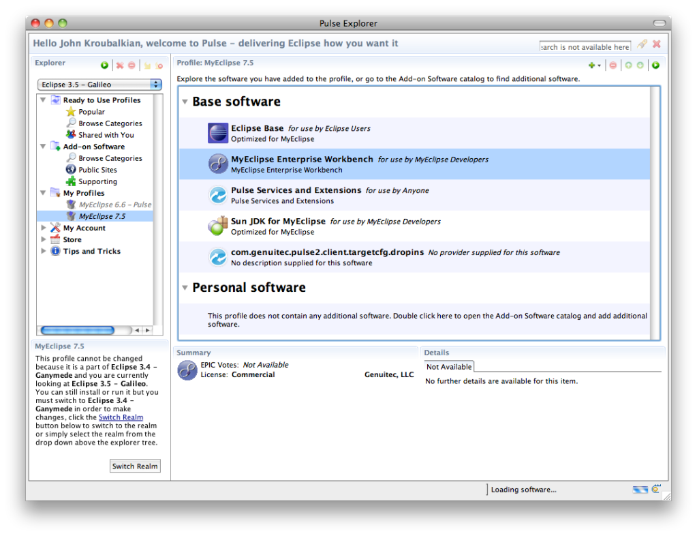Select Supporting tree item
The image size is (697, 536).
tap(98, 181)
